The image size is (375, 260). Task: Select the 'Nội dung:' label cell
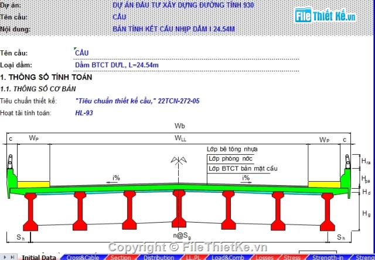point(15,29)
